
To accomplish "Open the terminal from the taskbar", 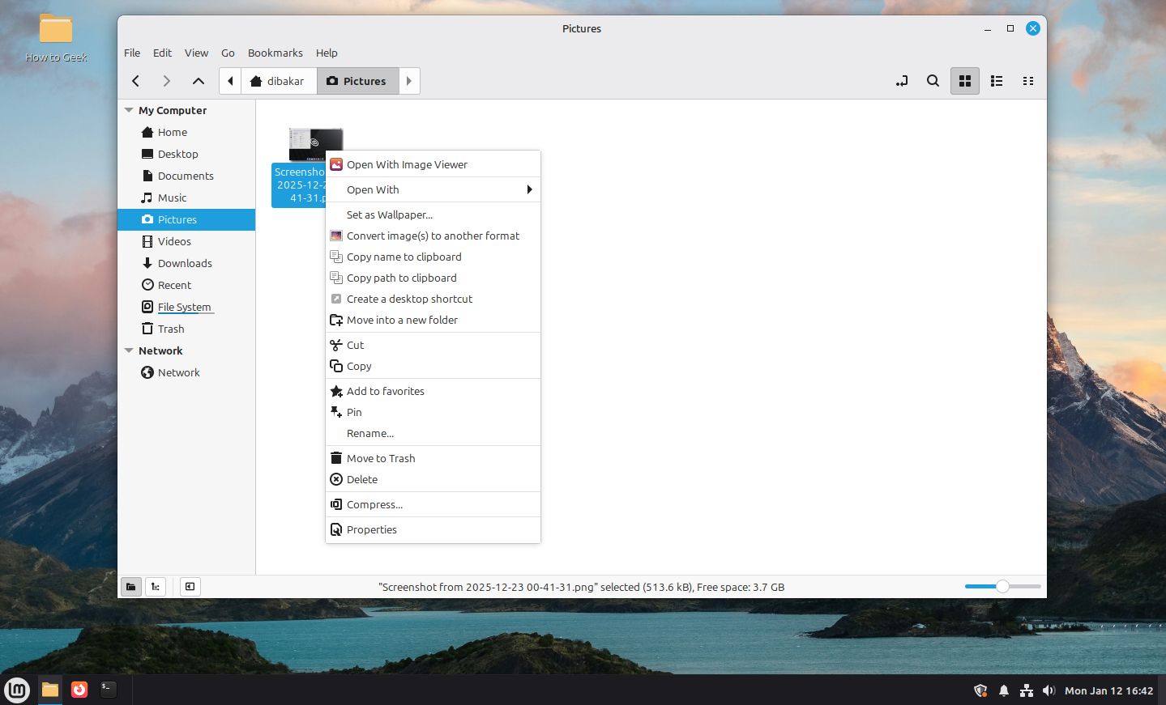I will [108, 690].
